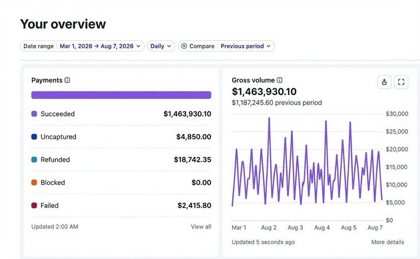Image resolution: width=420 pixels, height=259 pixels.
Task: Click the $1,187,245.60 previous period text
Action: 276,103
